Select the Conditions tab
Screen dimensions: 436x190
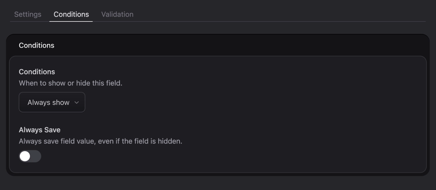71,14
